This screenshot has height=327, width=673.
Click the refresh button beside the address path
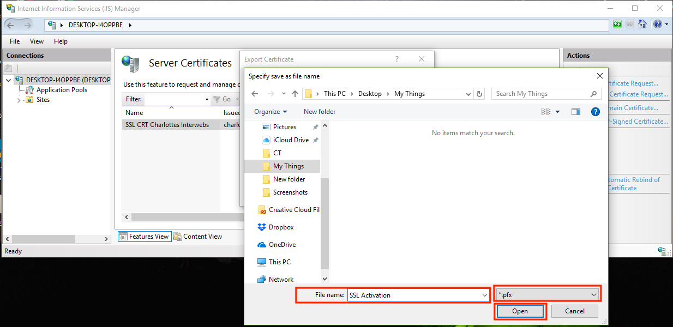[x=479, y=94]
